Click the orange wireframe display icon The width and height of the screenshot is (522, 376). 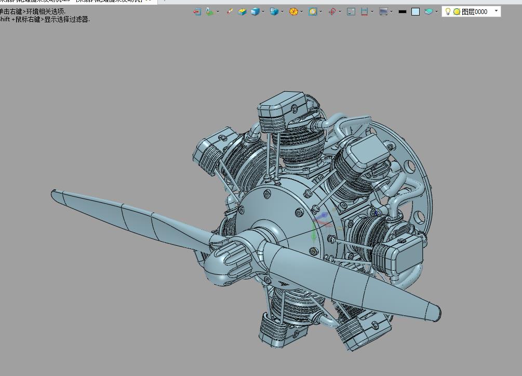pos(293,12)
